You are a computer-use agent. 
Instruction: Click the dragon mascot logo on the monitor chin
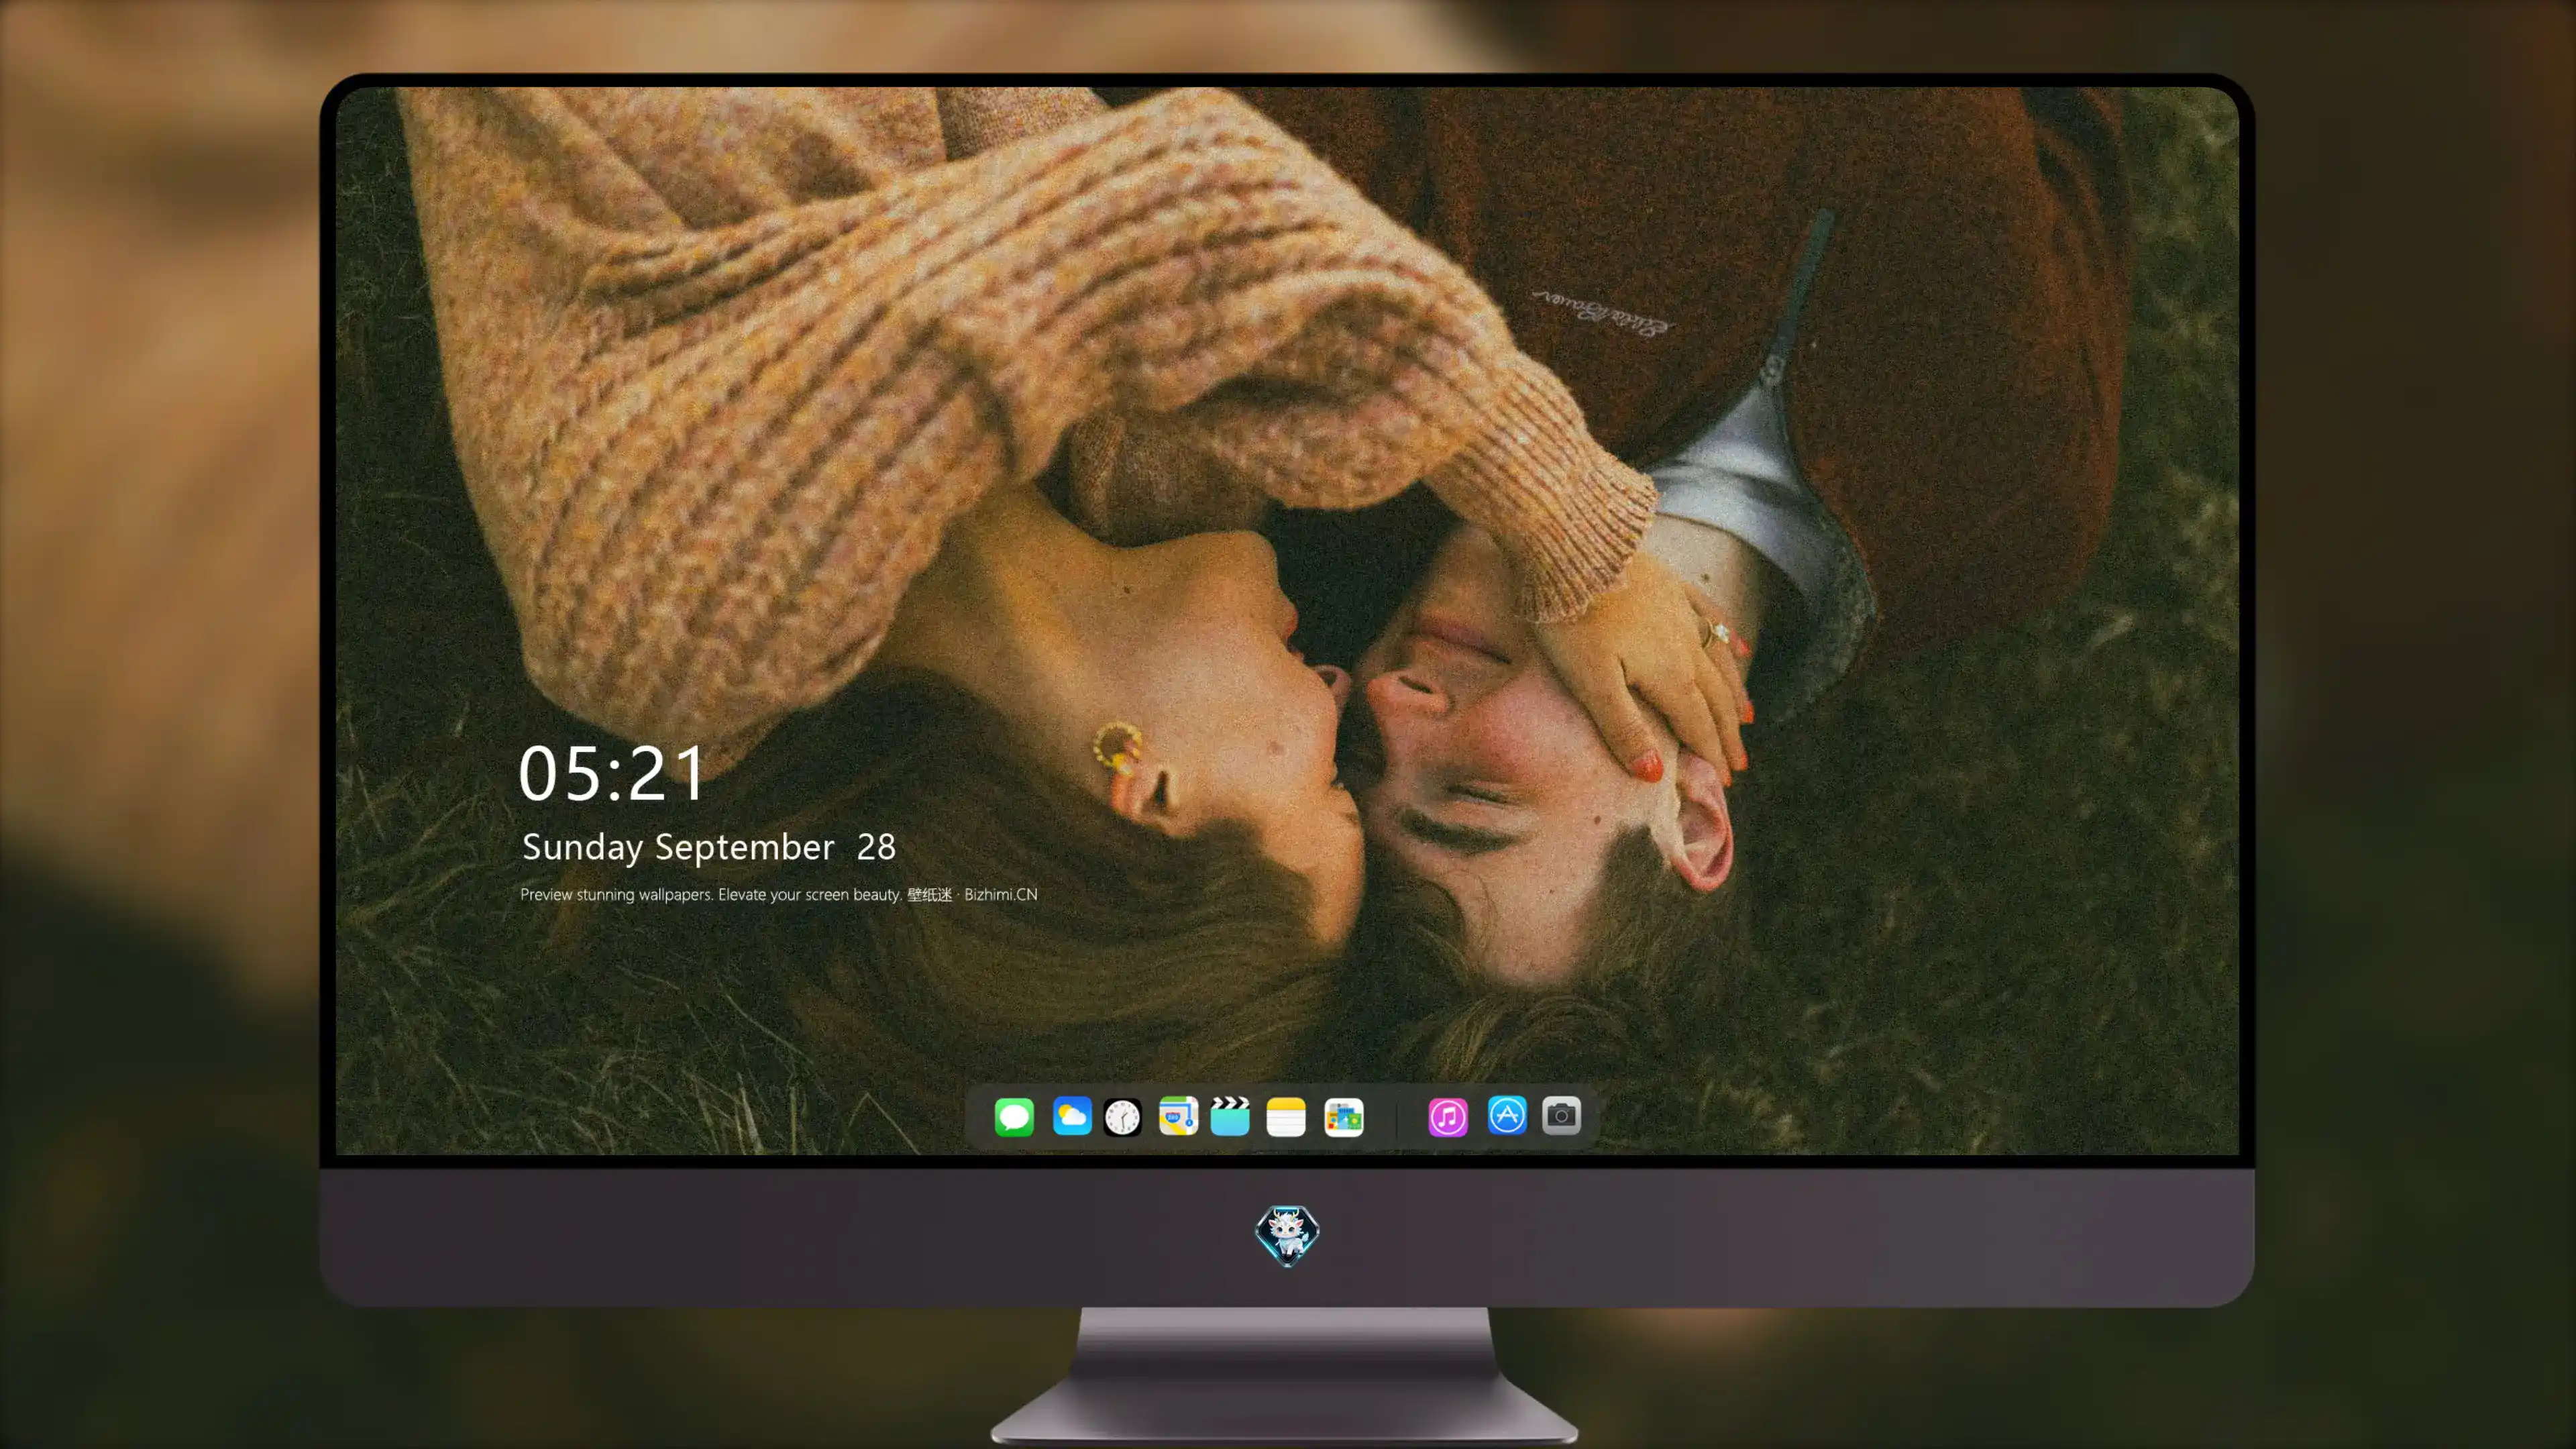click(x=1287, y=1235)
